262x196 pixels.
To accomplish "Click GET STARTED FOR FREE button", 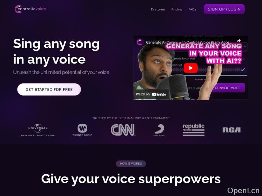I will click(x=49, y=89).
